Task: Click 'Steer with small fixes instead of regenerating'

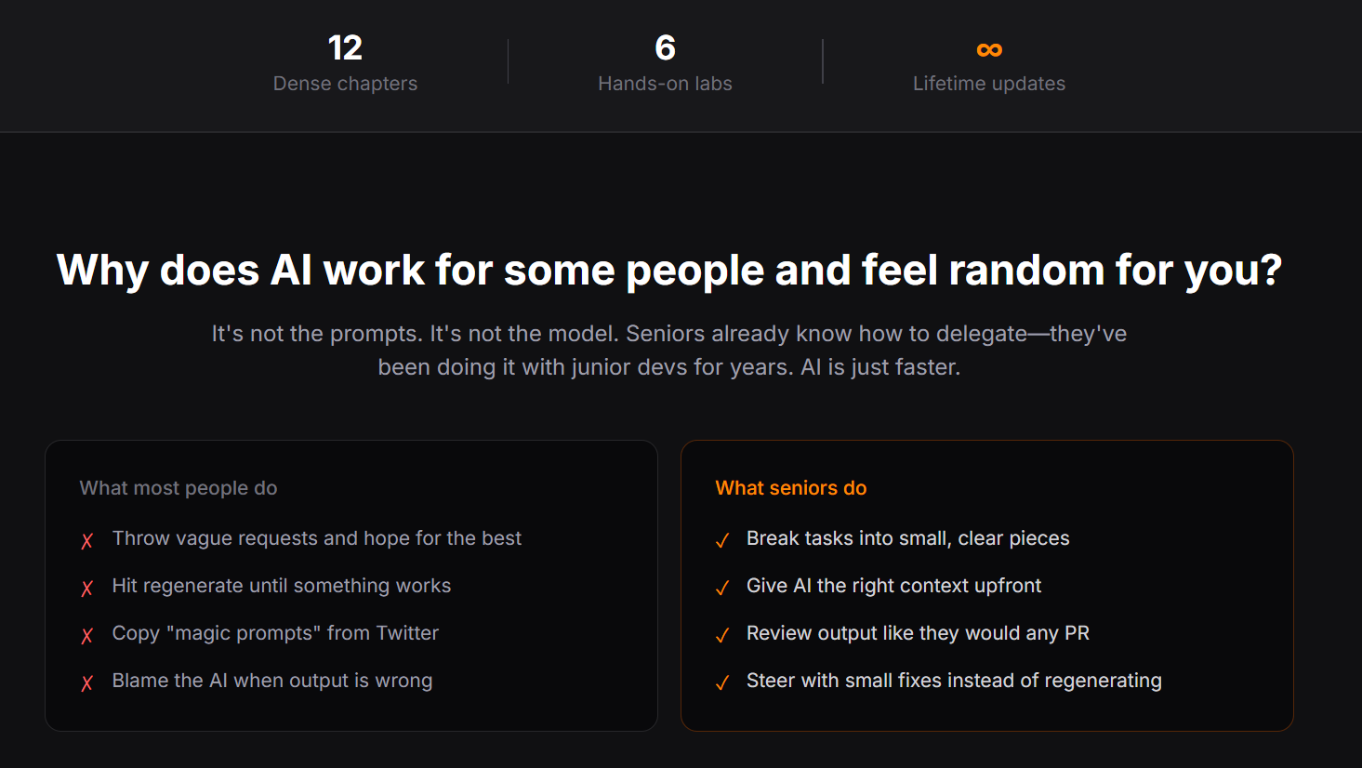Action: pos(954,681)
